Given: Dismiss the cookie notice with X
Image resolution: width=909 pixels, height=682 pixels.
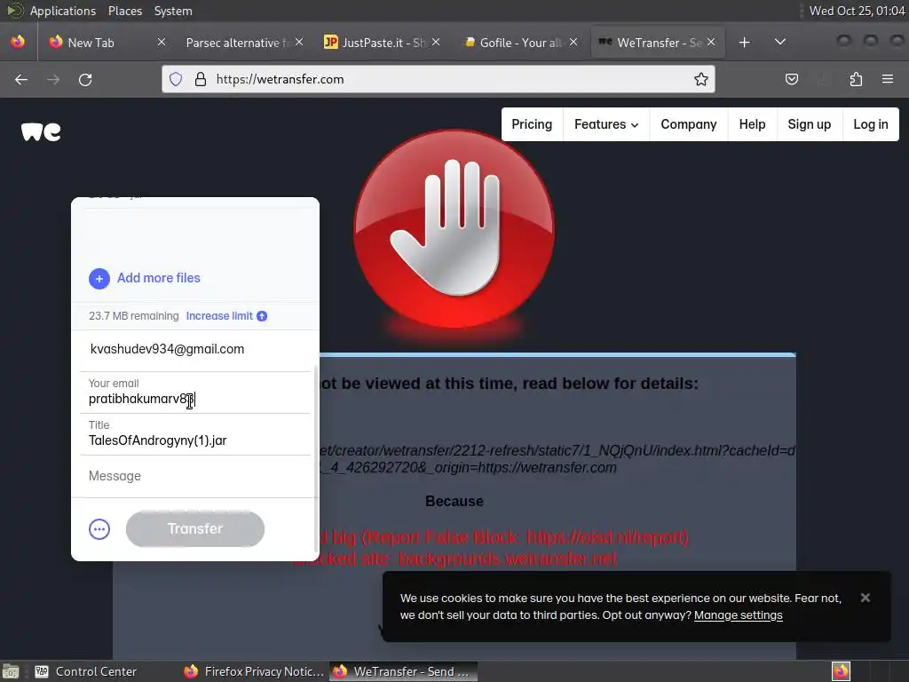Looking at the screenshot, I should point(865,598).
